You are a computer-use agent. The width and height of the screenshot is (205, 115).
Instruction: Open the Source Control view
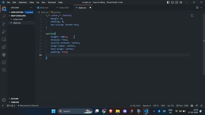pyautogui.click(x=4, y=24)
